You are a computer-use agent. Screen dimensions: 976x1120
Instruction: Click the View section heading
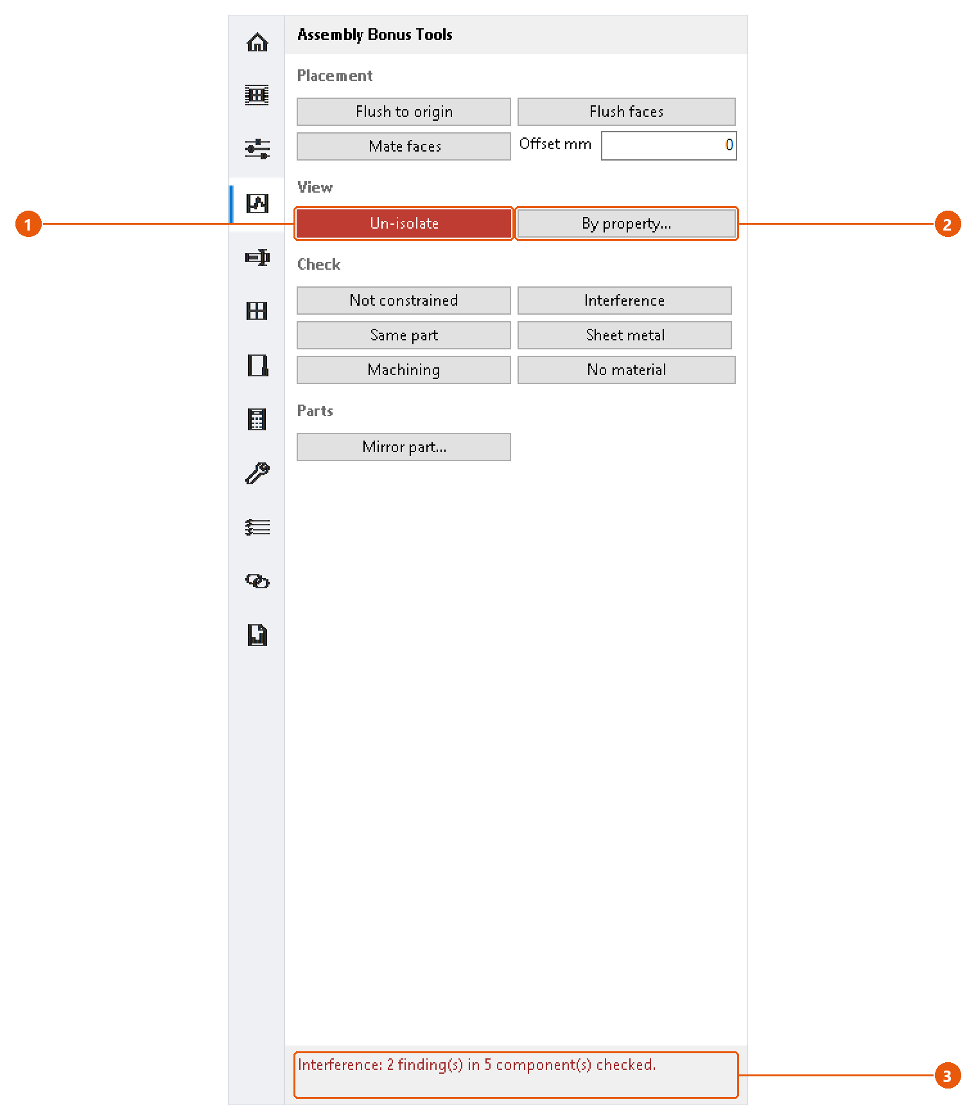tap(315, 188)
